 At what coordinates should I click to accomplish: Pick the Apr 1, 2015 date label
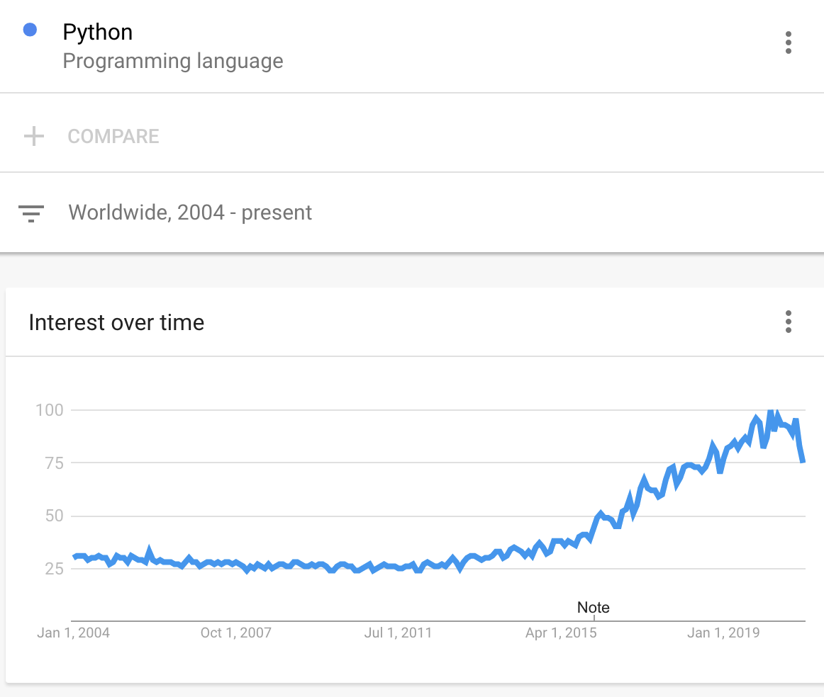pos(561,633)
